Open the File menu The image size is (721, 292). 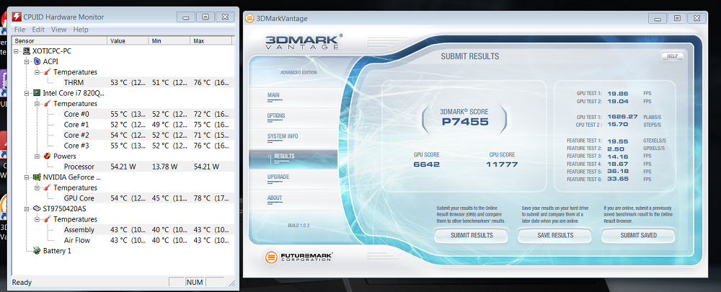pos(19,30)
